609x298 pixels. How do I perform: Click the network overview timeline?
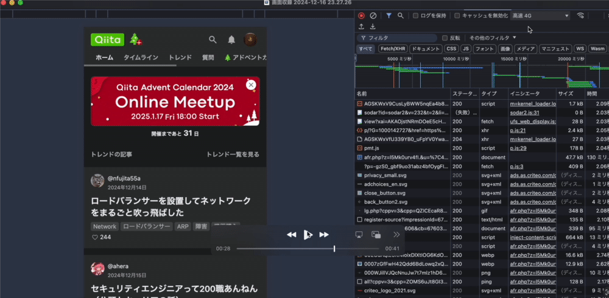click(x=482, y=71)
